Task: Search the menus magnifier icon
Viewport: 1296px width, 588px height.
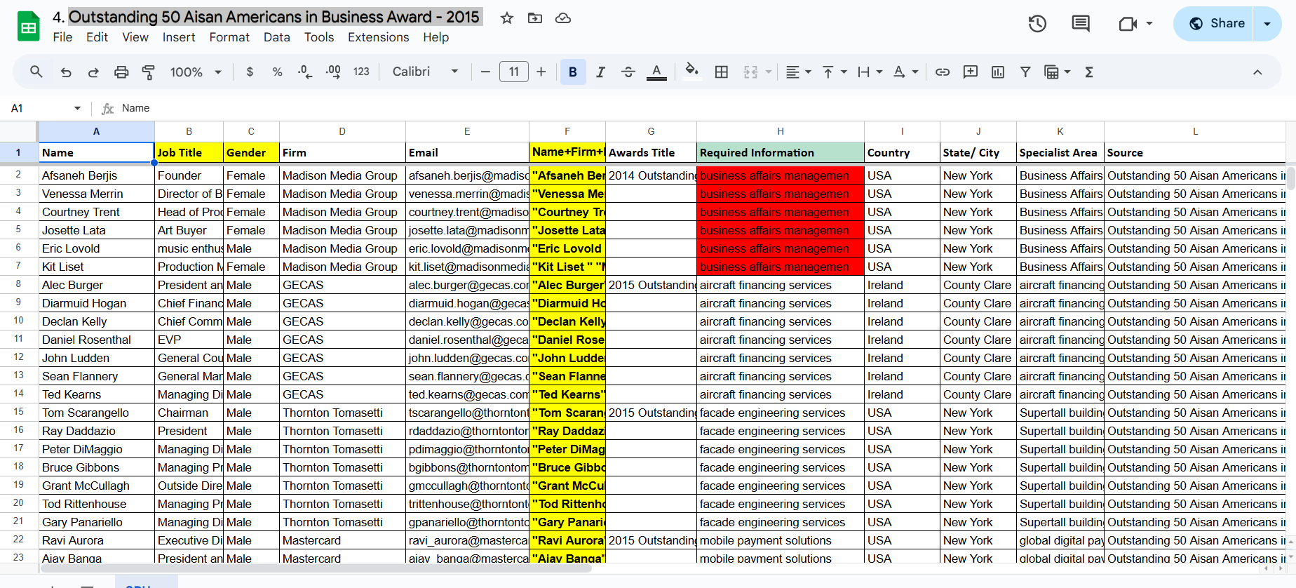Action: [36, 72]
